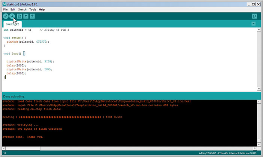Screen dimensions: 263x157
Task: Click the 'void loop()' line
Action: 12,53
